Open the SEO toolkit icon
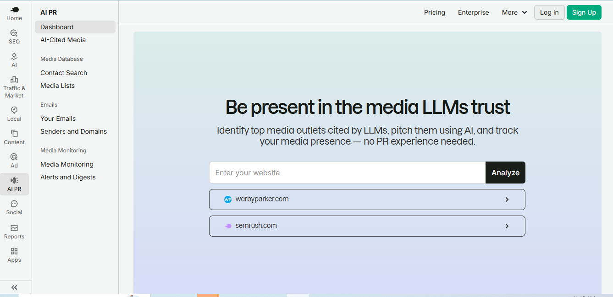The image size is (613, 297). point(14,33)
